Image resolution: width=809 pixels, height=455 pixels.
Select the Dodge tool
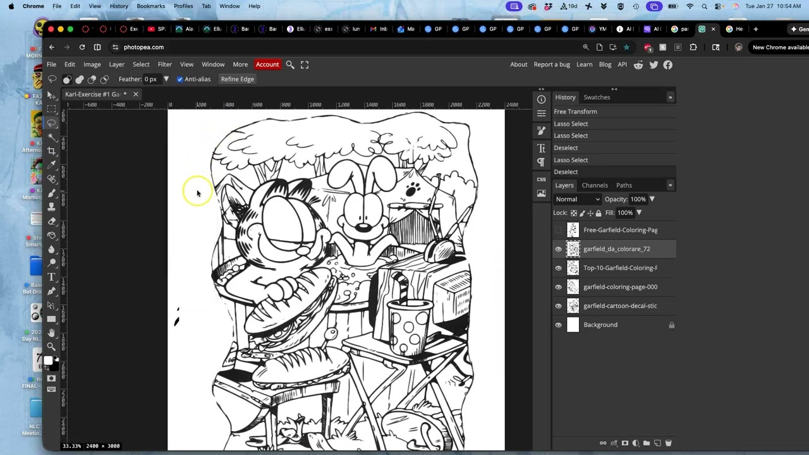point(52,262)
